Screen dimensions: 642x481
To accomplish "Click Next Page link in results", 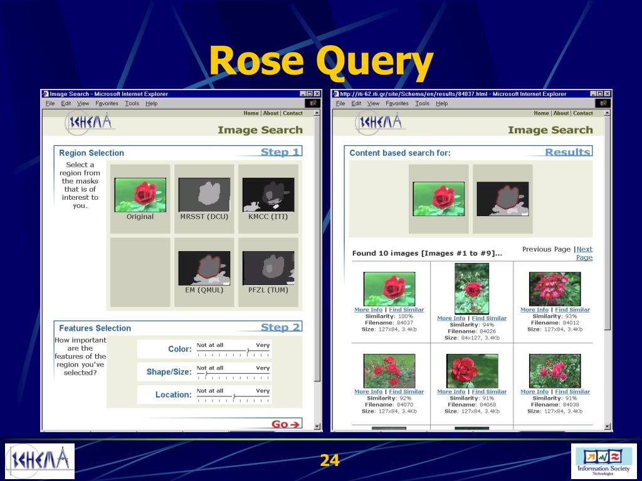I will click(584, 253).
